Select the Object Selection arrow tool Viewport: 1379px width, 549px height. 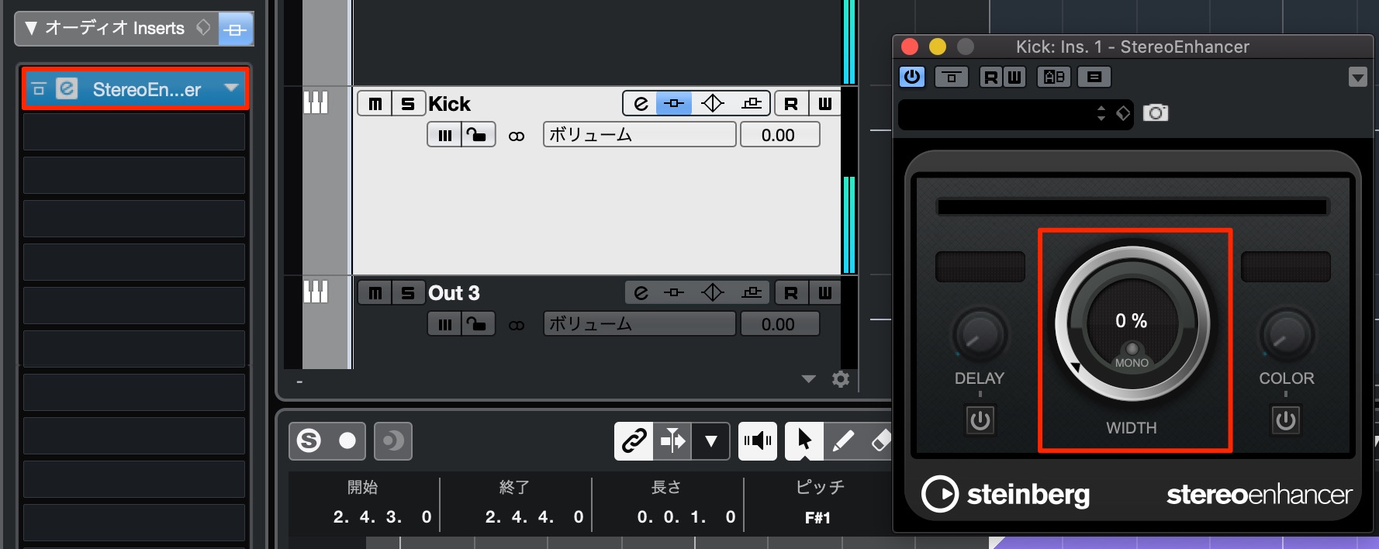pos(804,441)
